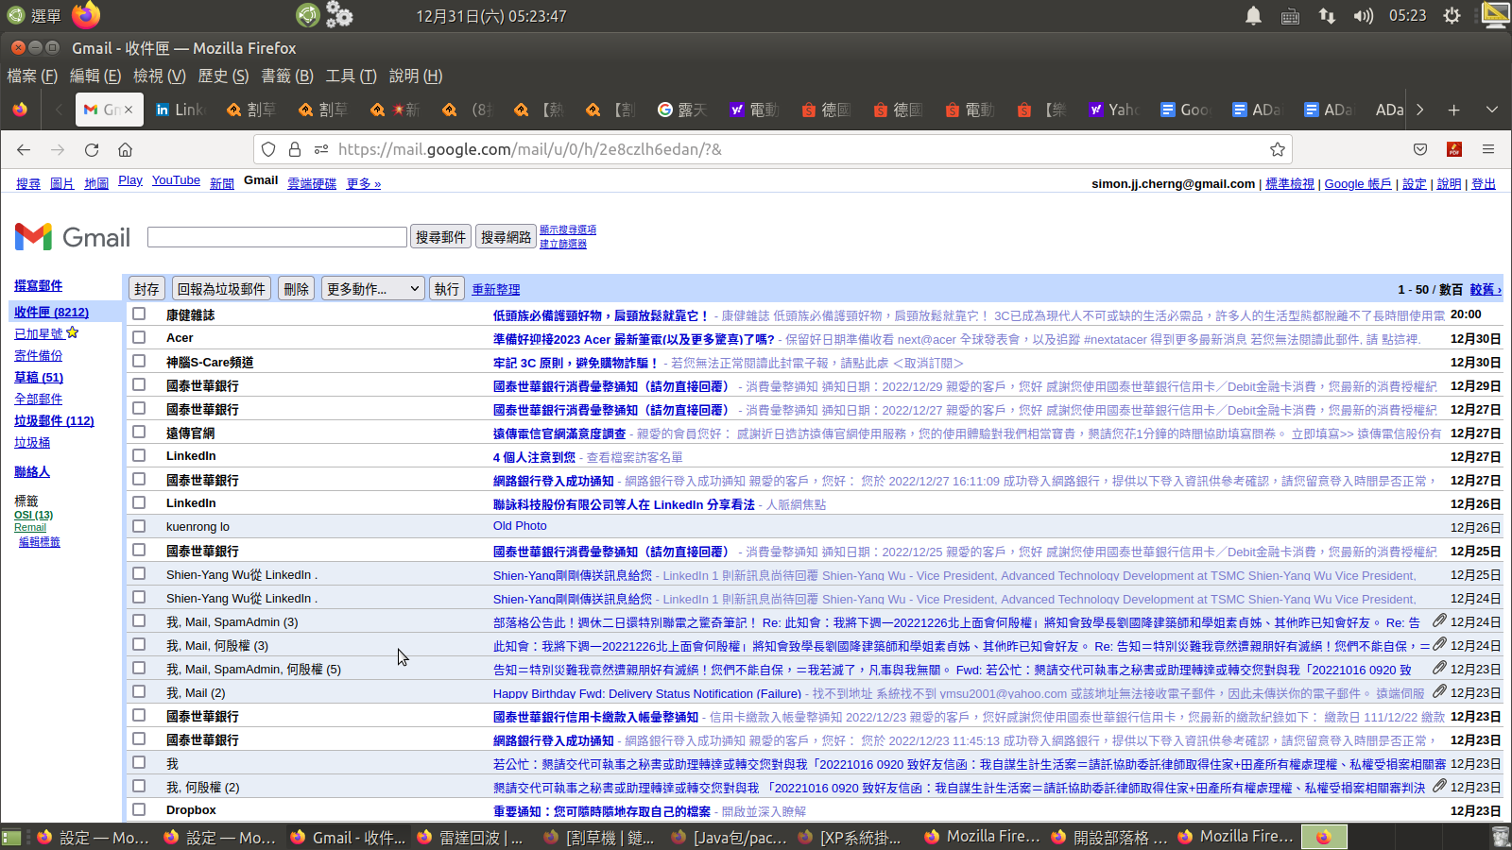Open the 草稿 (51) drafts link
The image size is (1512, 850).
[39, 377]
